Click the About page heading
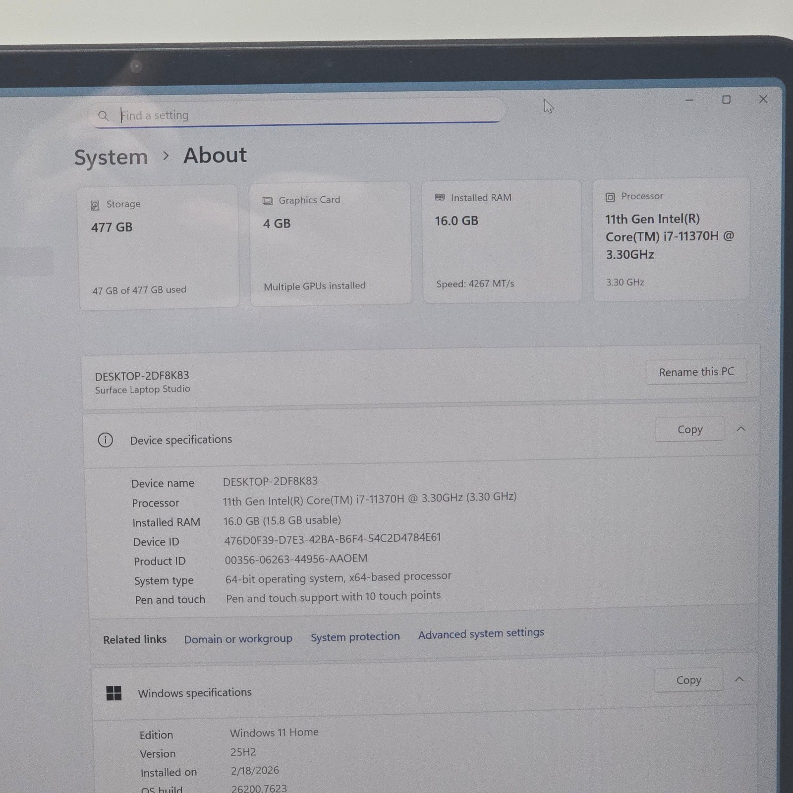793x793 pixels. pyautogui.click(x=215, y=155)
